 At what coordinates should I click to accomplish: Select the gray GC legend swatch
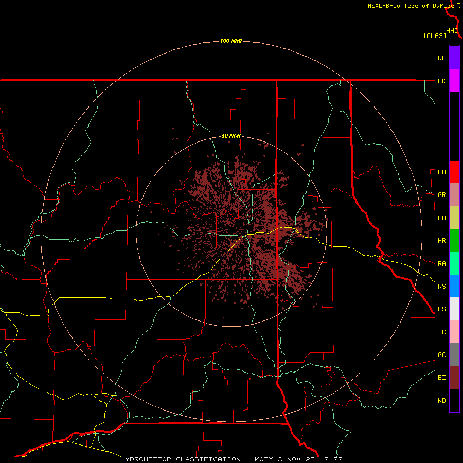pyautogui.click(x=454, y=354)
